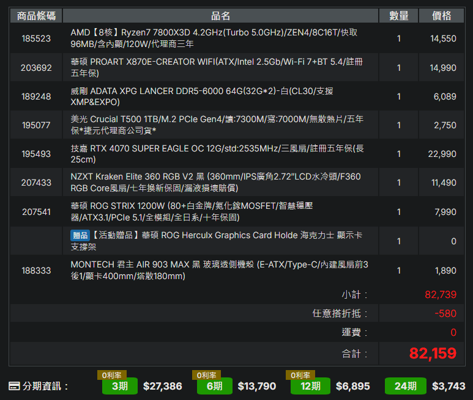Click the $27,386 installment amount
This screenshot has height=400, width=473.
(x=163, y=386)
